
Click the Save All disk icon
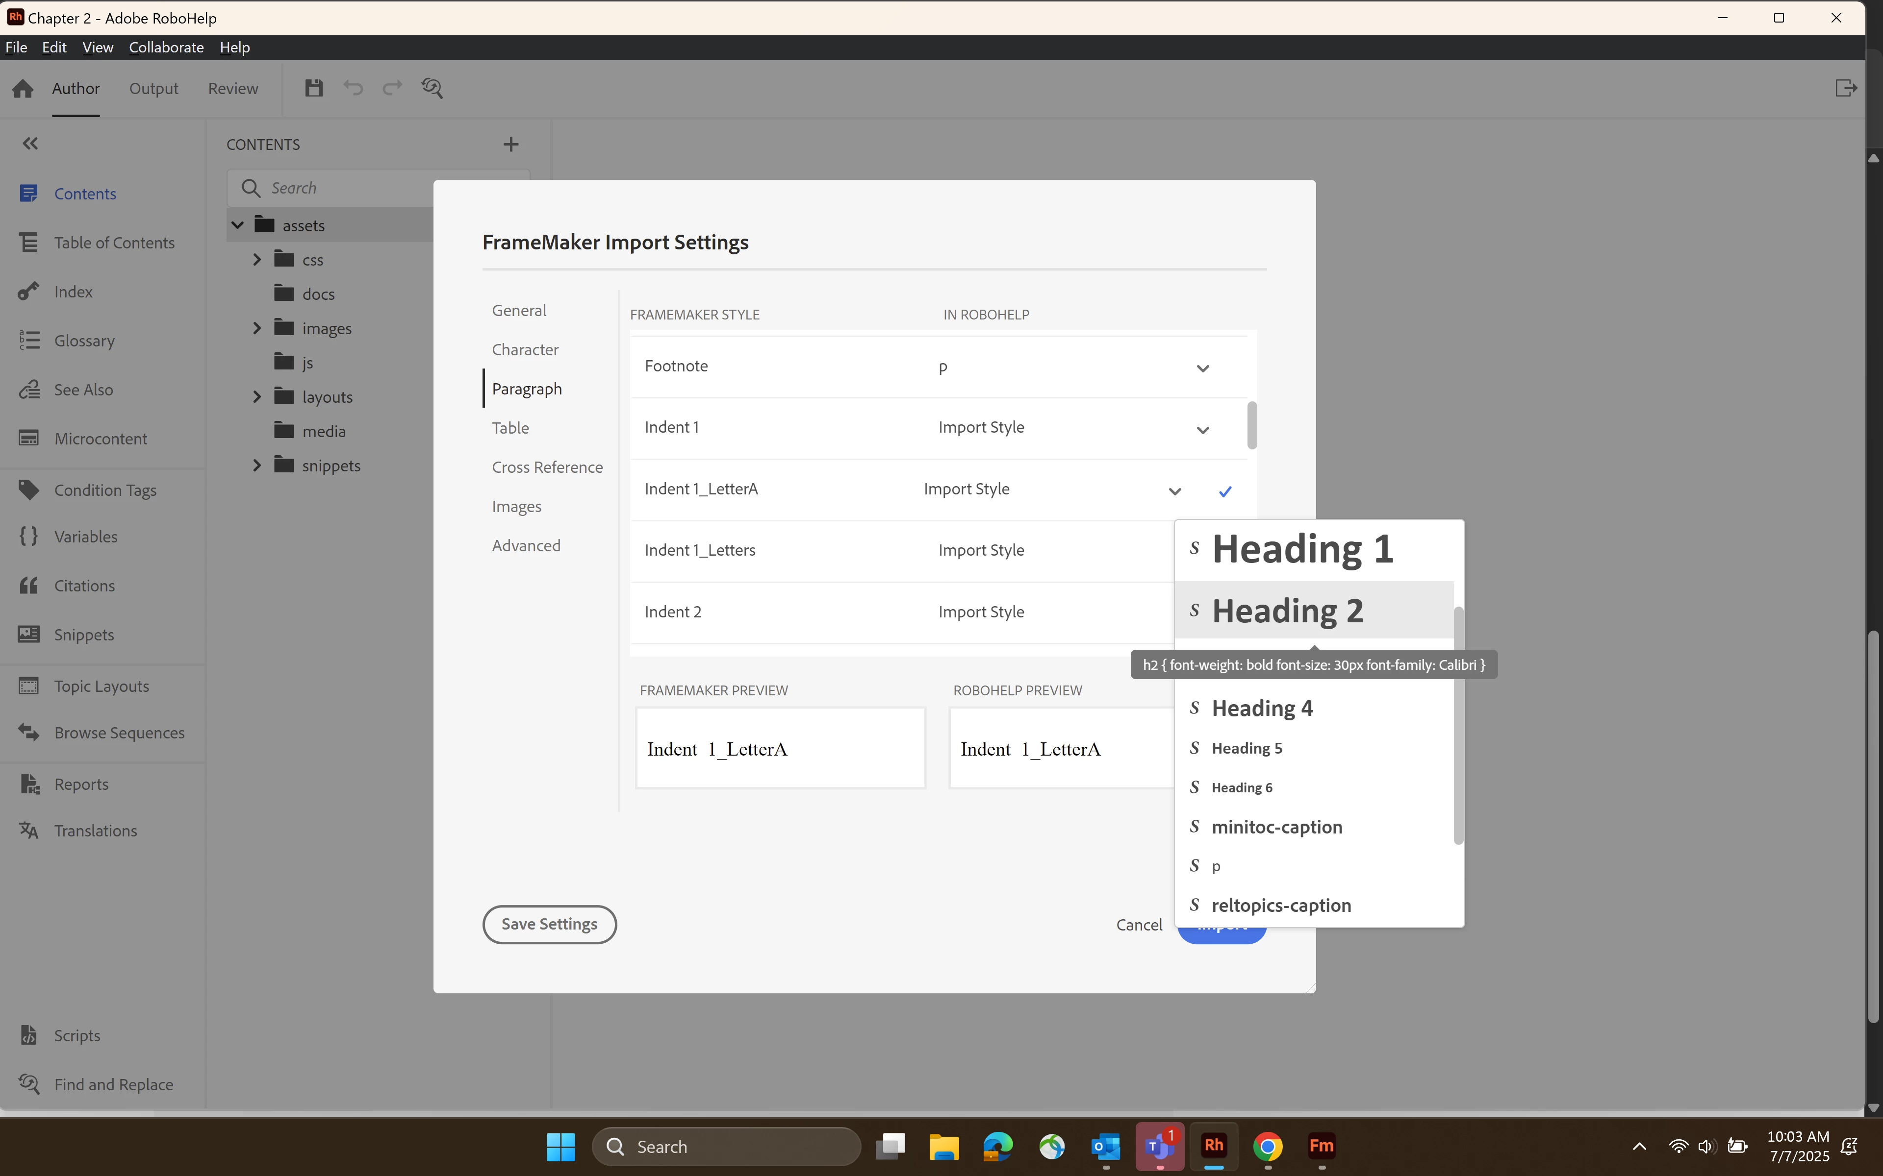313,88
